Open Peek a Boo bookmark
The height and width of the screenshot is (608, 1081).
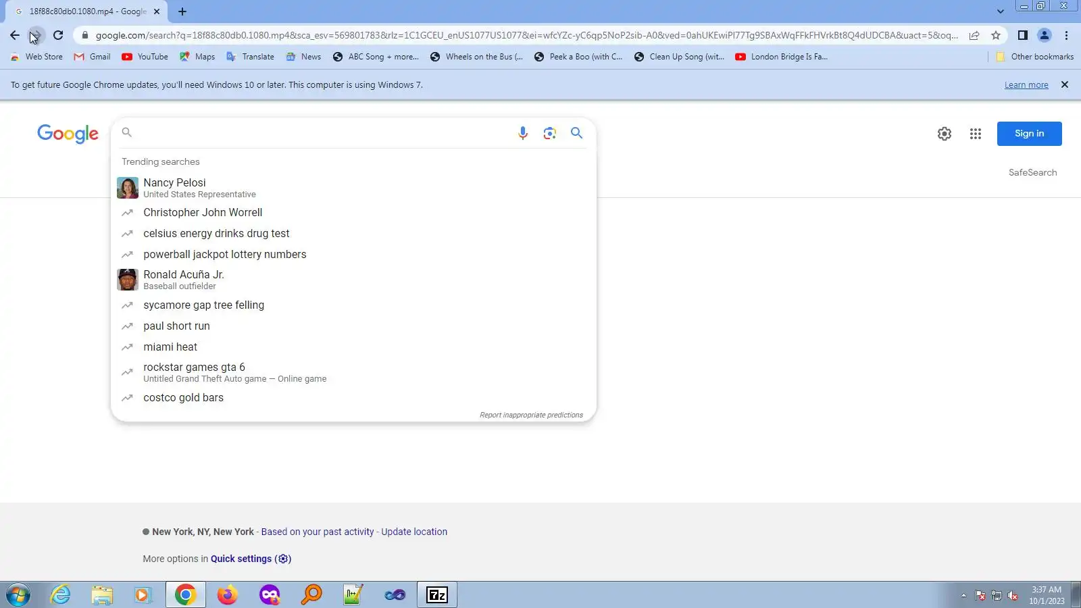578,57
